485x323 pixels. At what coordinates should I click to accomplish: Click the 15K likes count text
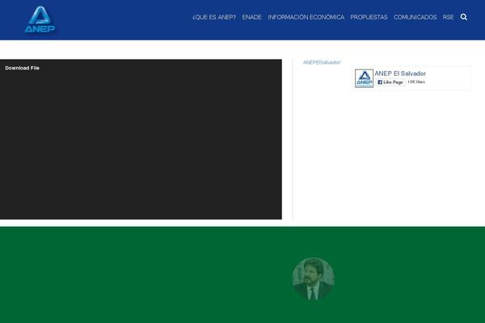[x=416, y=82]
